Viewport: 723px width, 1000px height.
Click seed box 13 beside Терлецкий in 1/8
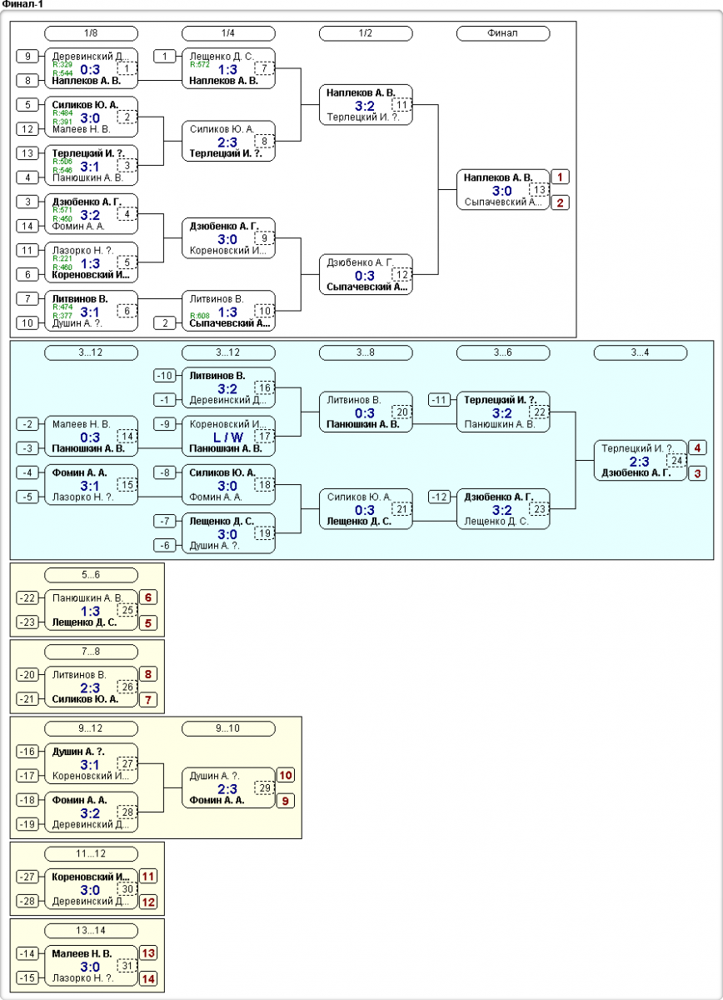click(x=27, y=153)
